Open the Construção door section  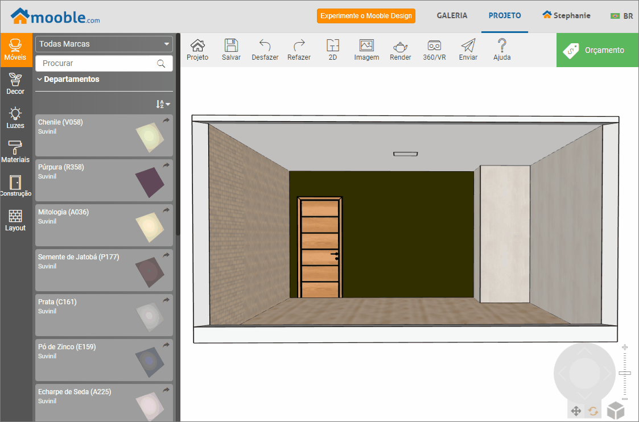point(15,186)
